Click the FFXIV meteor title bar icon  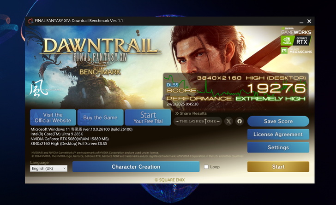tap(30, 21)
